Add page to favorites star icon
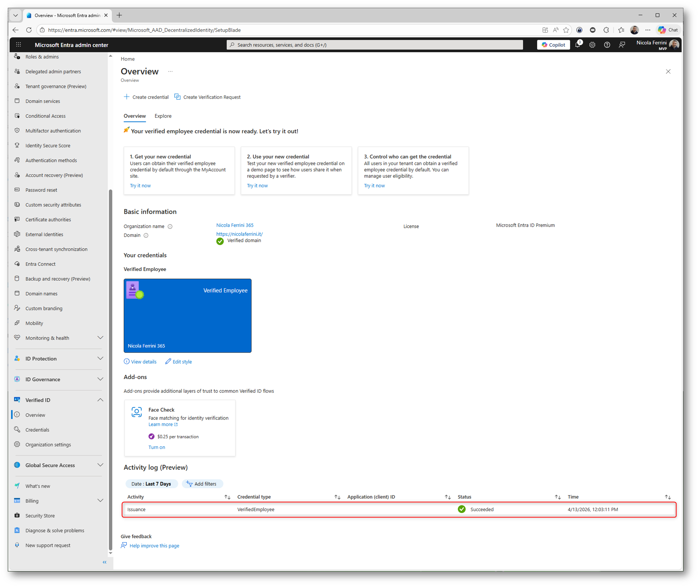The width and height of the screenshot is (699, 587). 566,30
